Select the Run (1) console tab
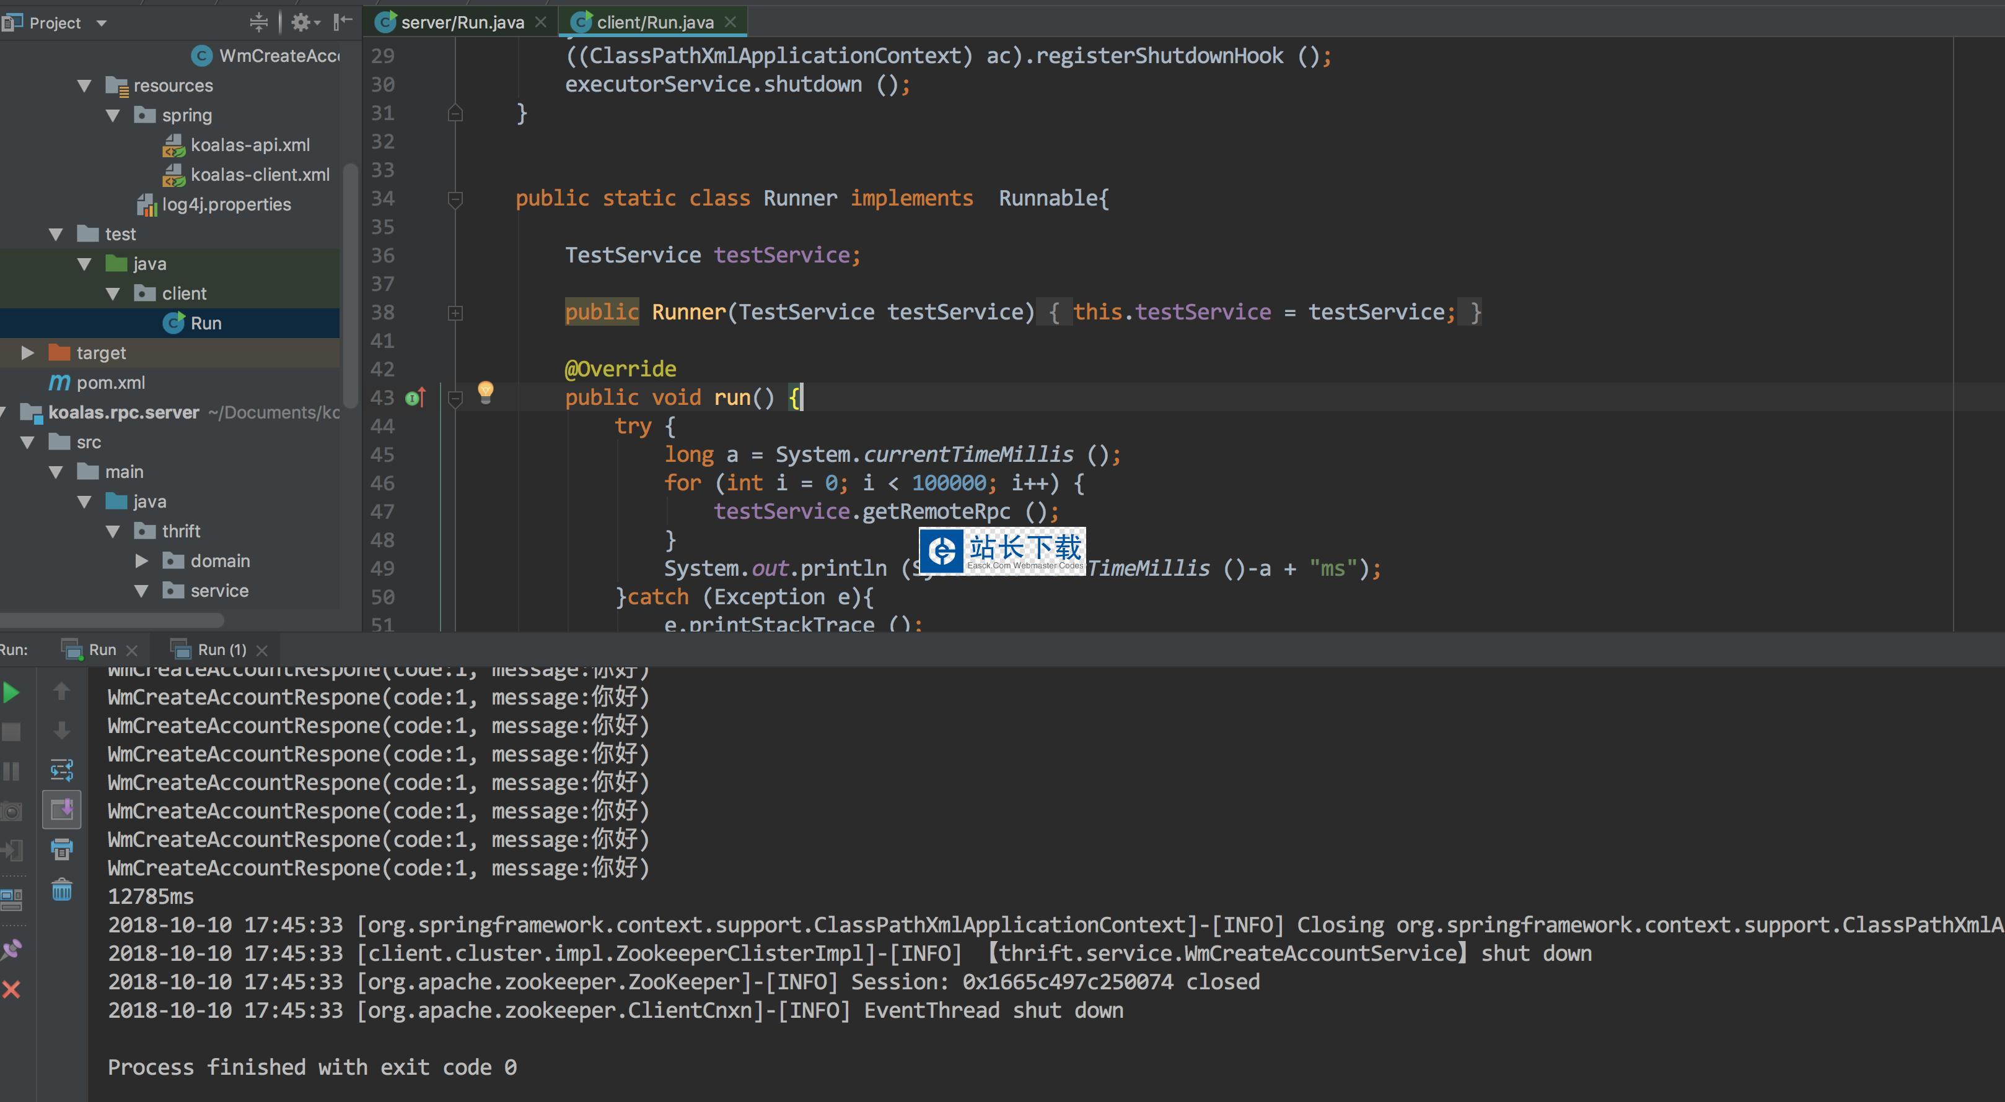Image resolution: width=2005 pixels, height=1102 pixels. point(221,649)
